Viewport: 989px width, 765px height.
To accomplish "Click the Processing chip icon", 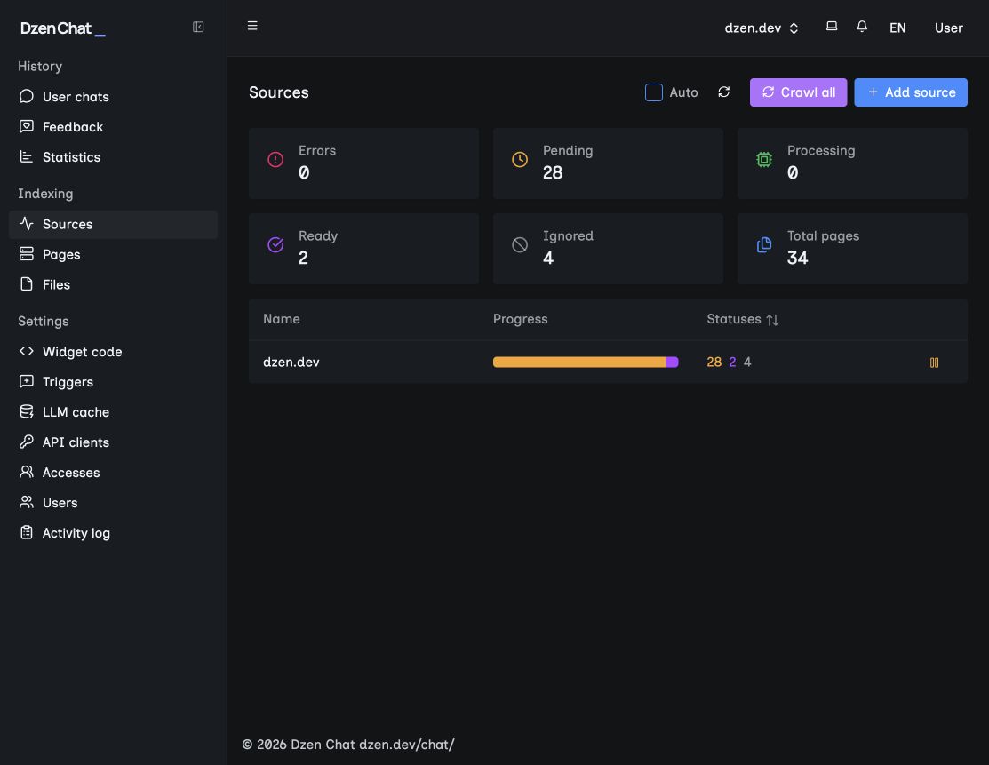I will (x=764, y=160).
